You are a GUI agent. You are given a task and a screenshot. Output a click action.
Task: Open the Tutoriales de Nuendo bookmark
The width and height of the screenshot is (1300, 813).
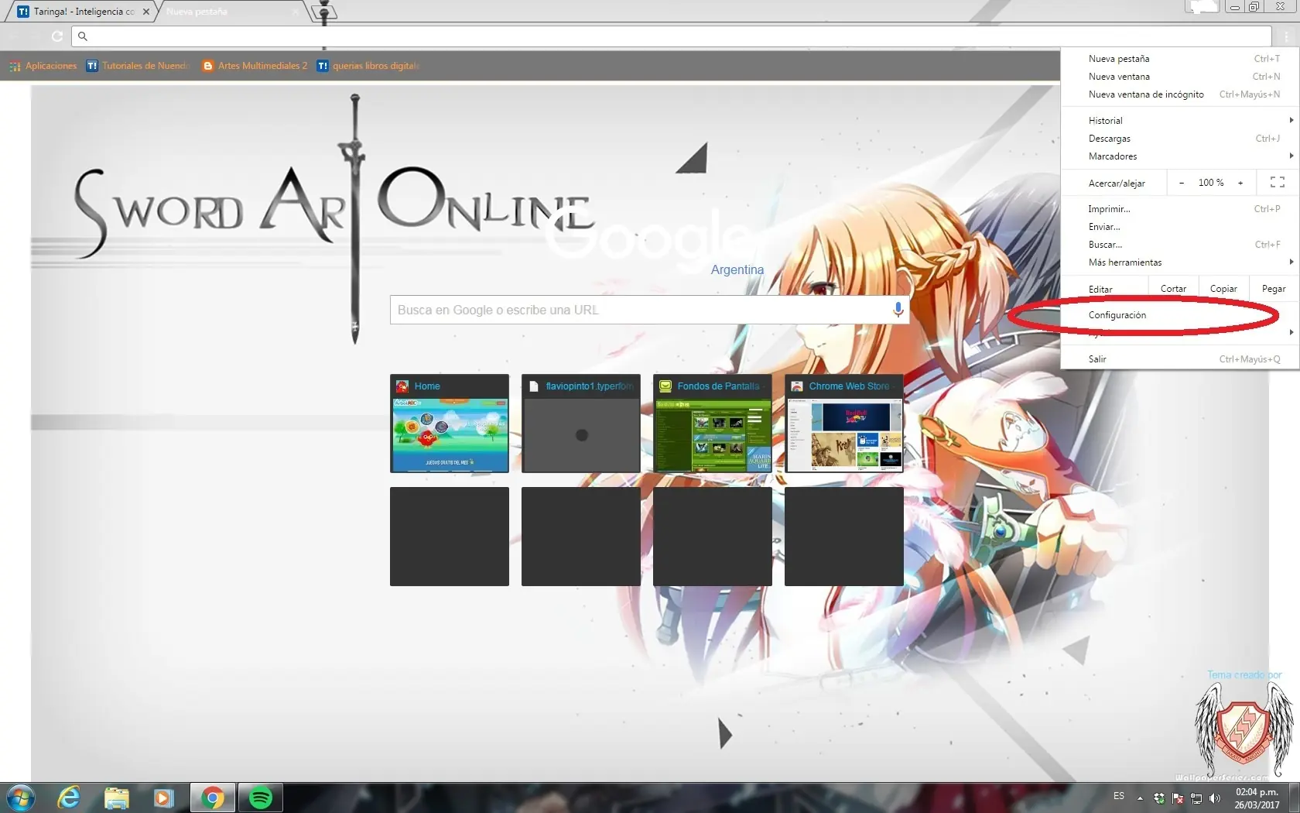coord(138,66)
